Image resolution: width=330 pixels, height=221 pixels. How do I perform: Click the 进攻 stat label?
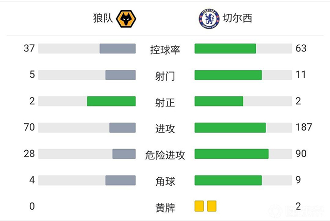165,128
